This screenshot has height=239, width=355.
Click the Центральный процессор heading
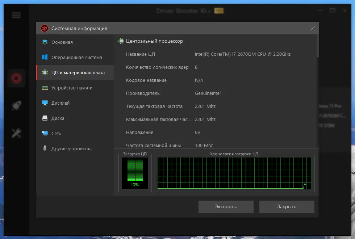tap(154, 41)
